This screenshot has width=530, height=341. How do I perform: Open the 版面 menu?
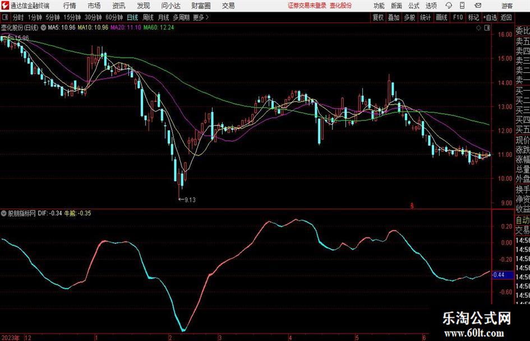[396, 6]
